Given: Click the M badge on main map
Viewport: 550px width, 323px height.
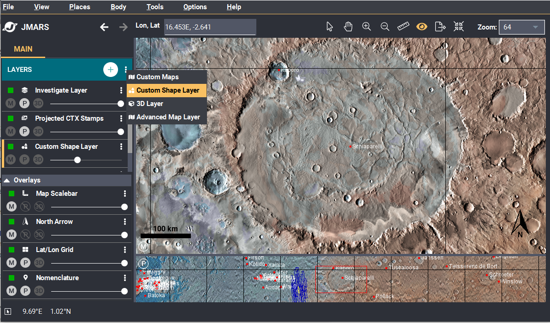Looking at the screenshot, I should click(143, 247).
